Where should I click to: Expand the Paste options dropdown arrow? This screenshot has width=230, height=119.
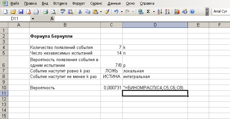101,12
